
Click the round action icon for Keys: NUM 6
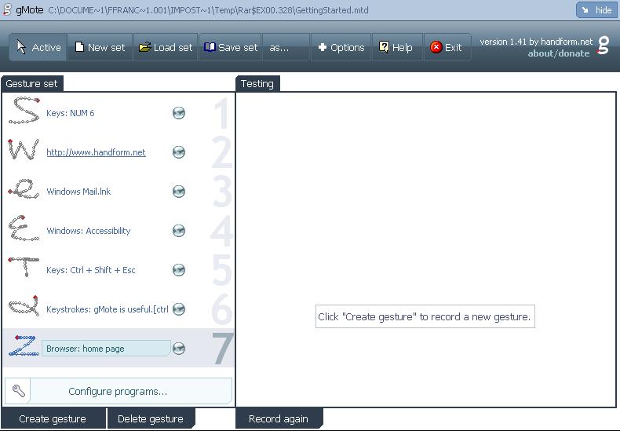tap(179, 113)
